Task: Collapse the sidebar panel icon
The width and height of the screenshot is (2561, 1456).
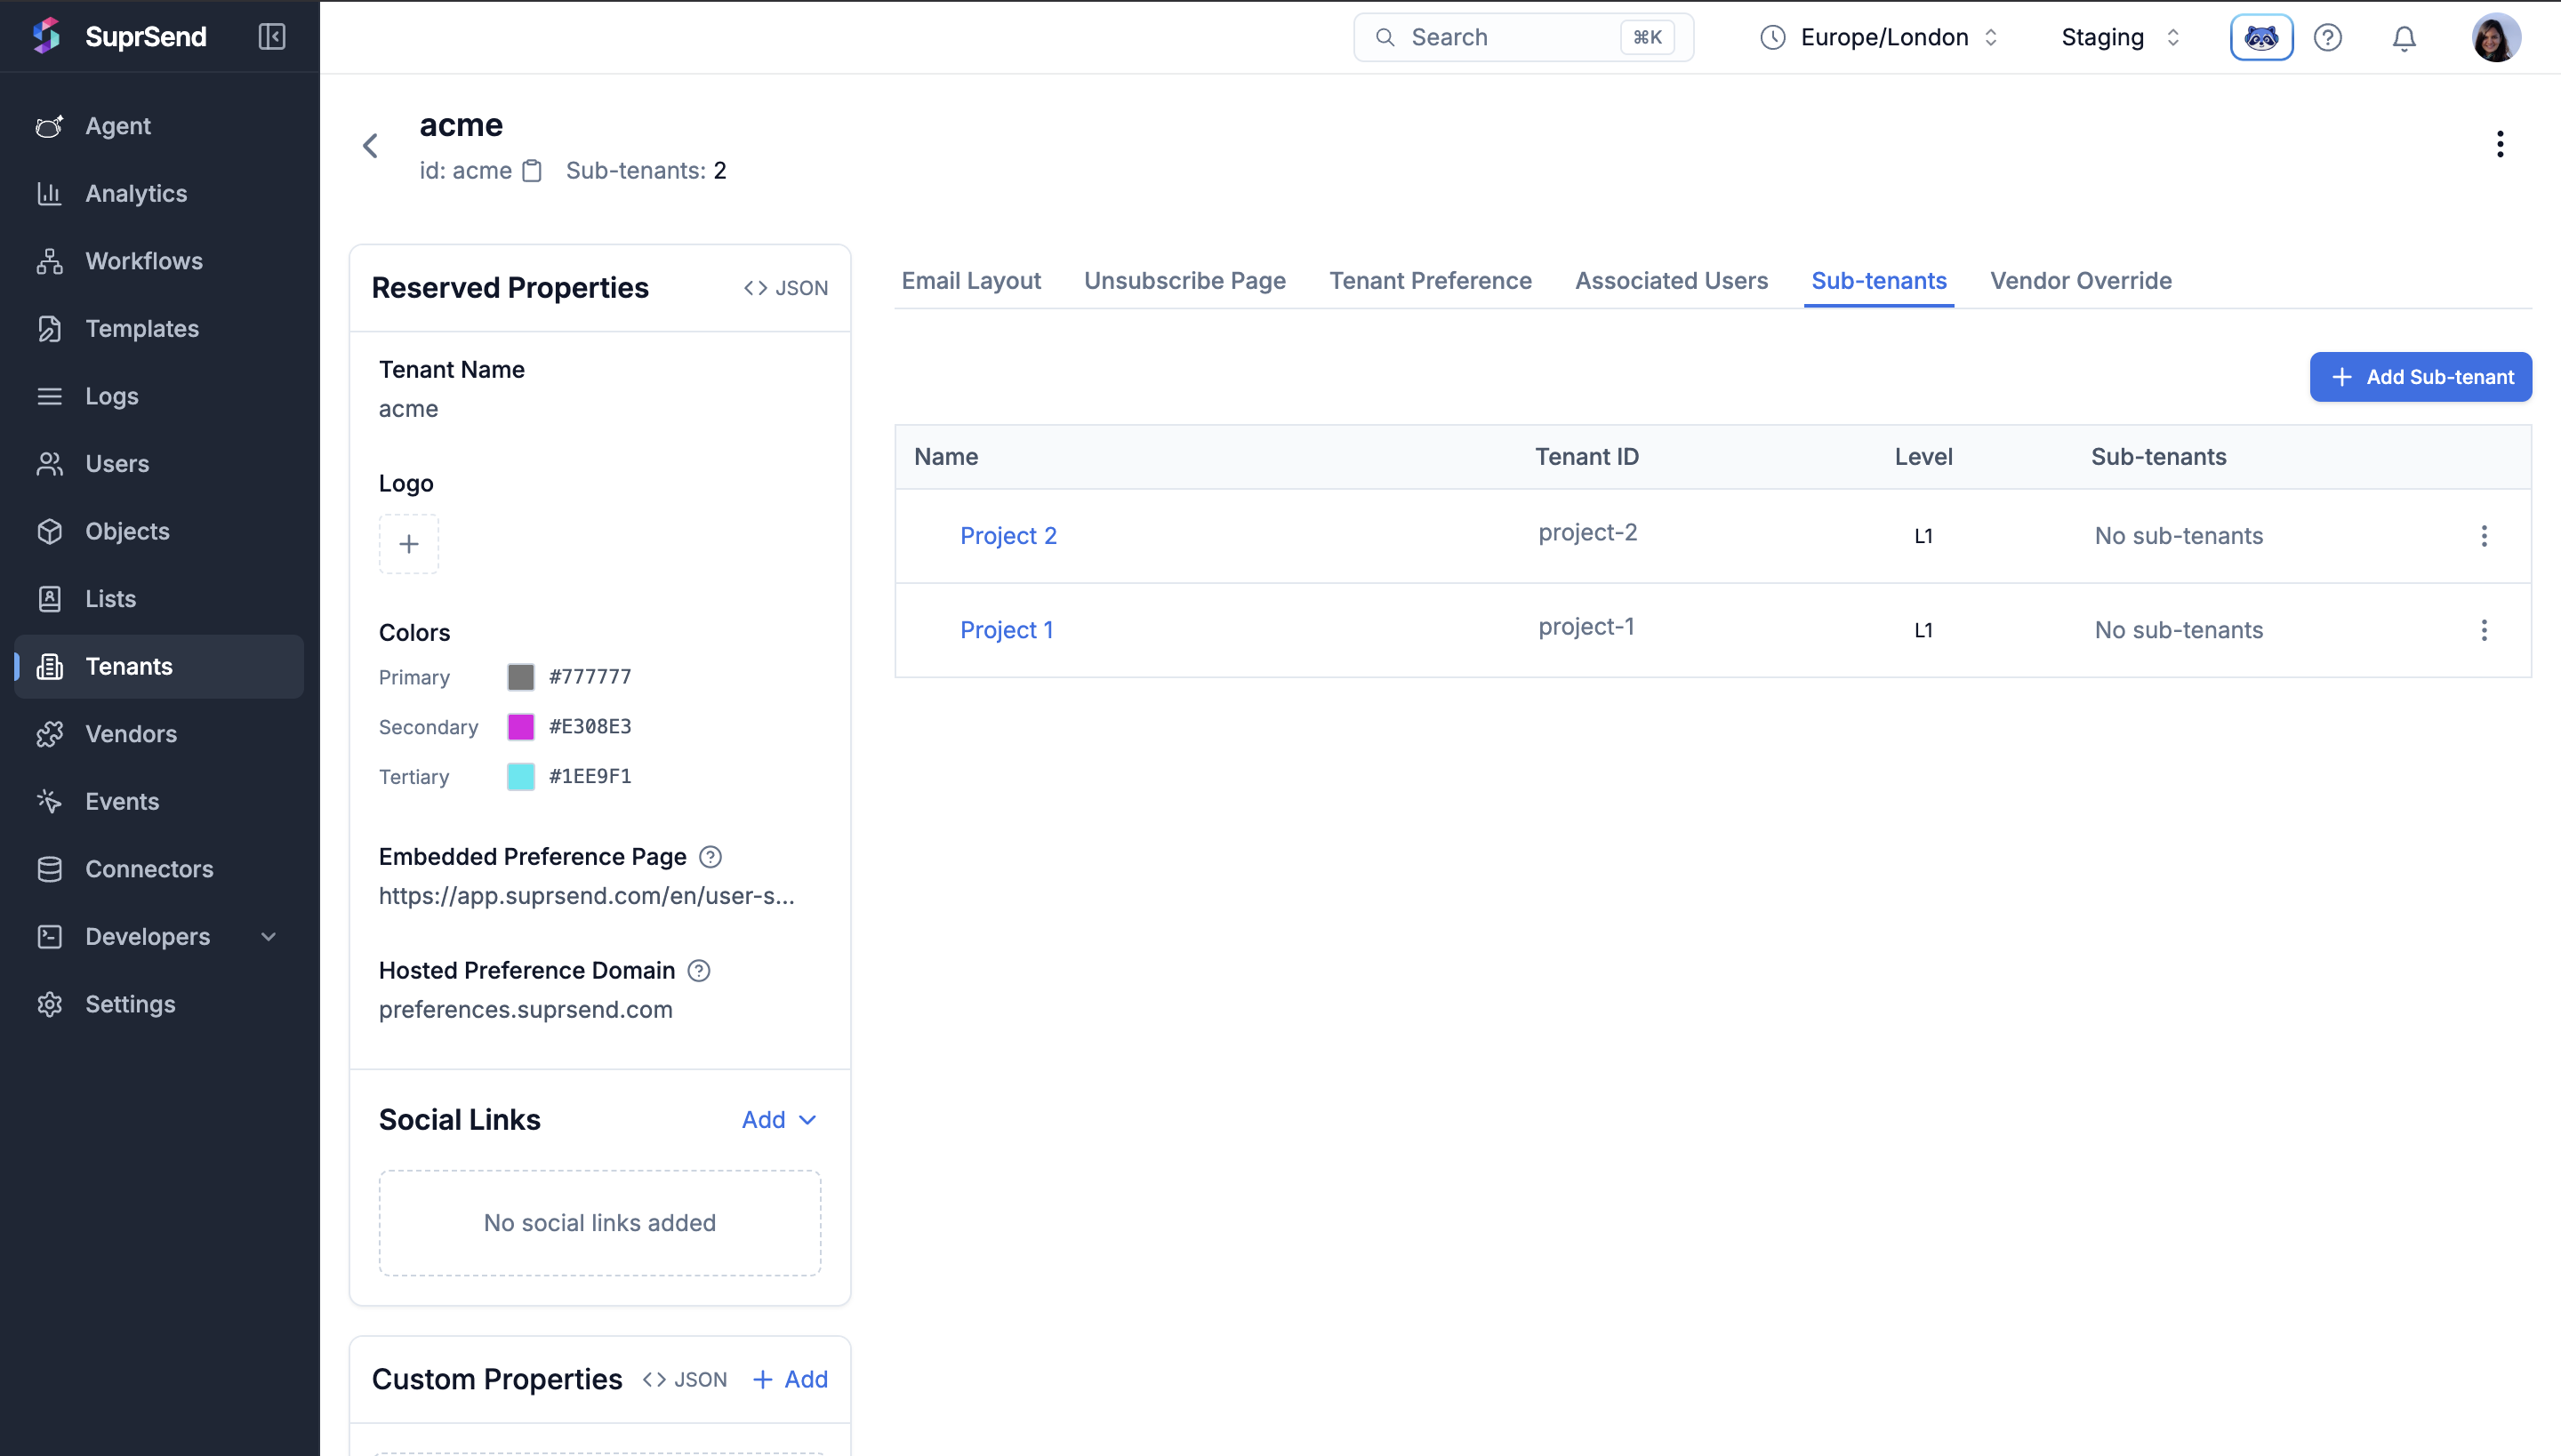Action: tap(272, 37)
